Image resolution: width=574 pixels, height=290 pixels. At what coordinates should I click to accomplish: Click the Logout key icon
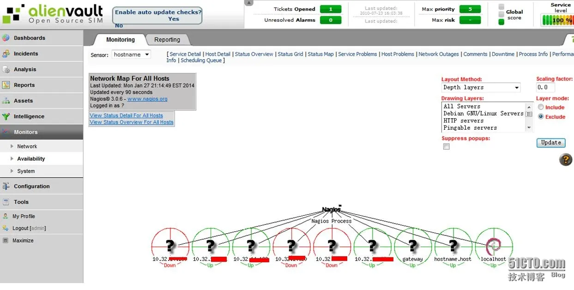(x=6, y=228)
